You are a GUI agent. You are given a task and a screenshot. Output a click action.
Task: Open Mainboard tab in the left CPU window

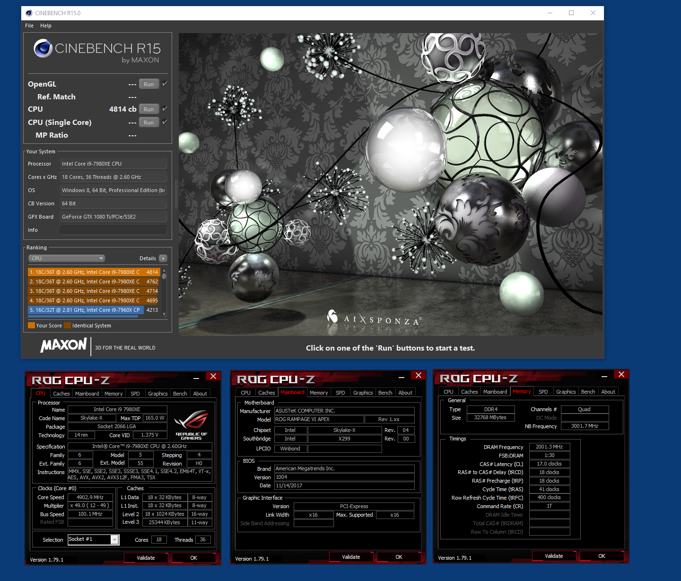[87, 394]
